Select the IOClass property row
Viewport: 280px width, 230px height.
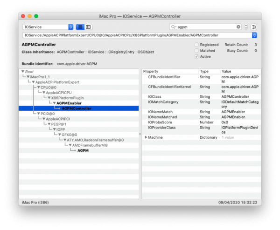pyautogui.click(x=202, y=96)
